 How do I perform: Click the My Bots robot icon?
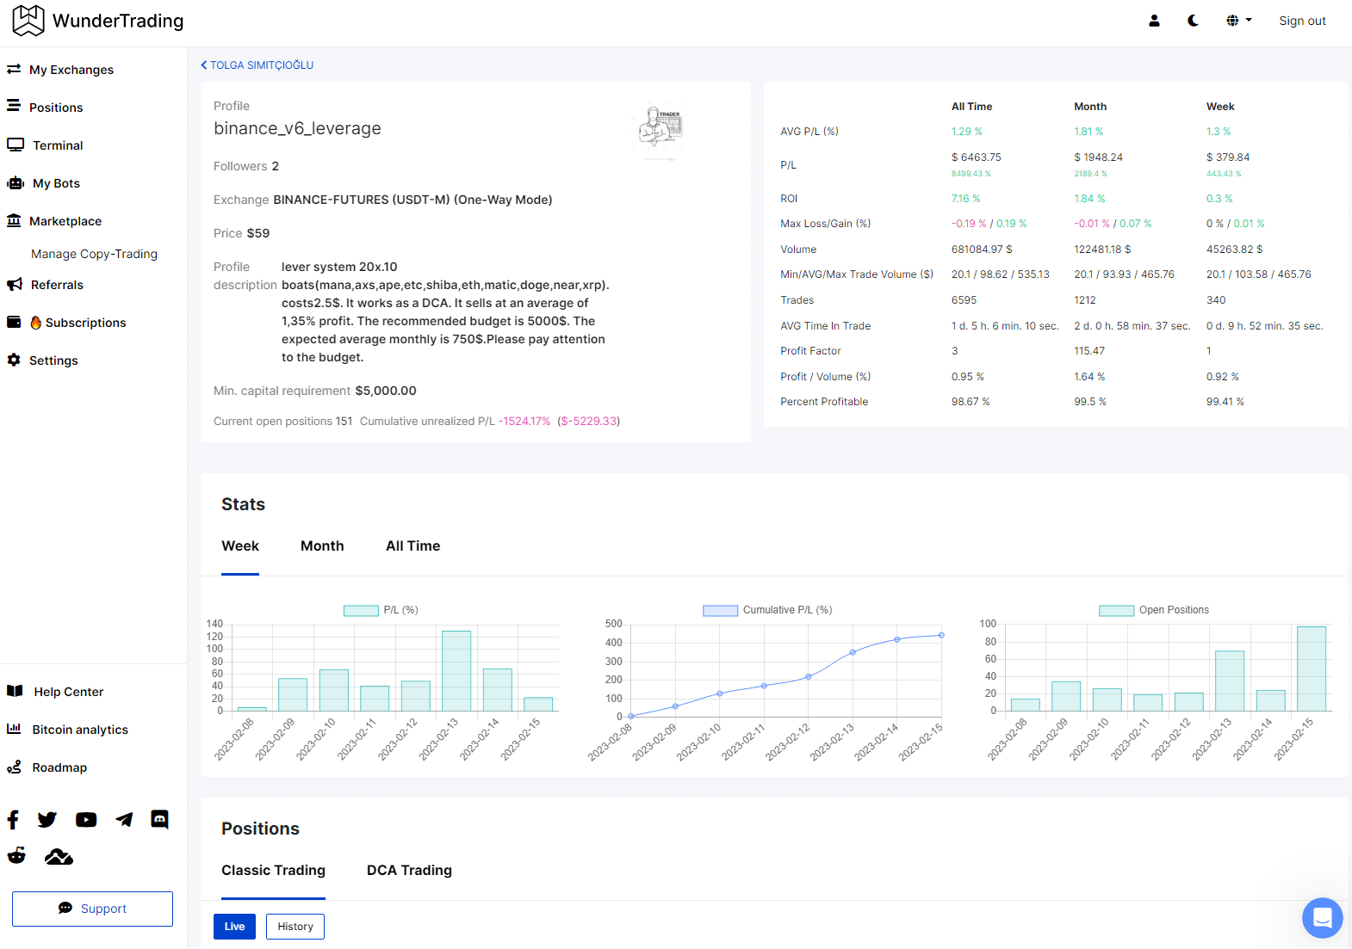tap(16, 182)
